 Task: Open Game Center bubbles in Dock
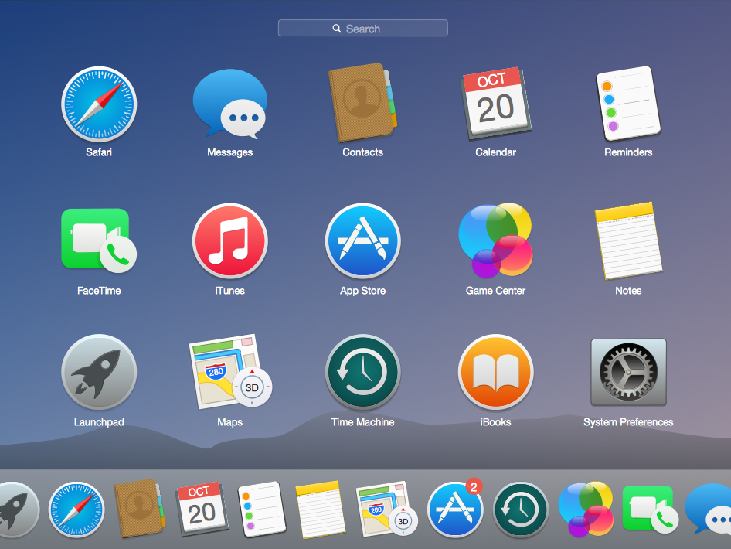click(x=586, y=510)
